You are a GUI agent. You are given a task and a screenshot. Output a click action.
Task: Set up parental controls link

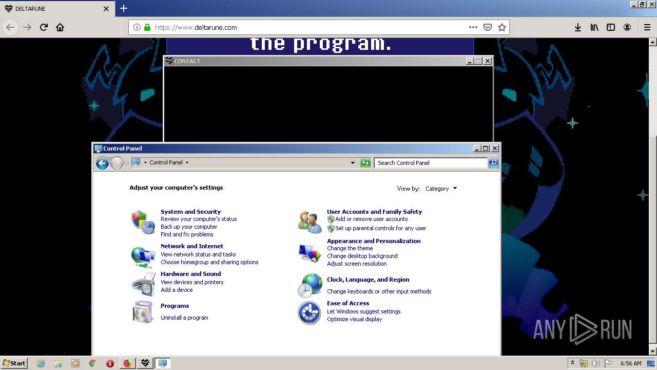pyautogui.click(x=381, y=228)
